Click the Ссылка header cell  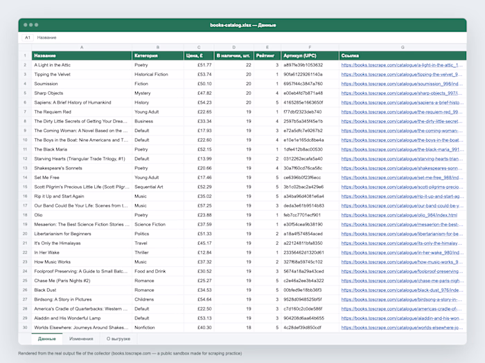403,55
